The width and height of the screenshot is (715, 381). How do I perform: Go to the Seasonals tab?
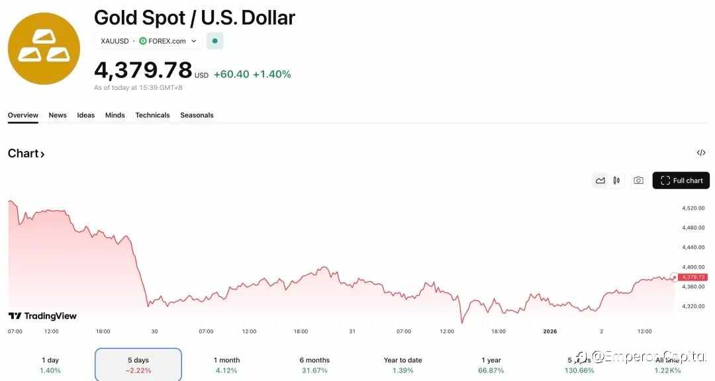[197, 115]
